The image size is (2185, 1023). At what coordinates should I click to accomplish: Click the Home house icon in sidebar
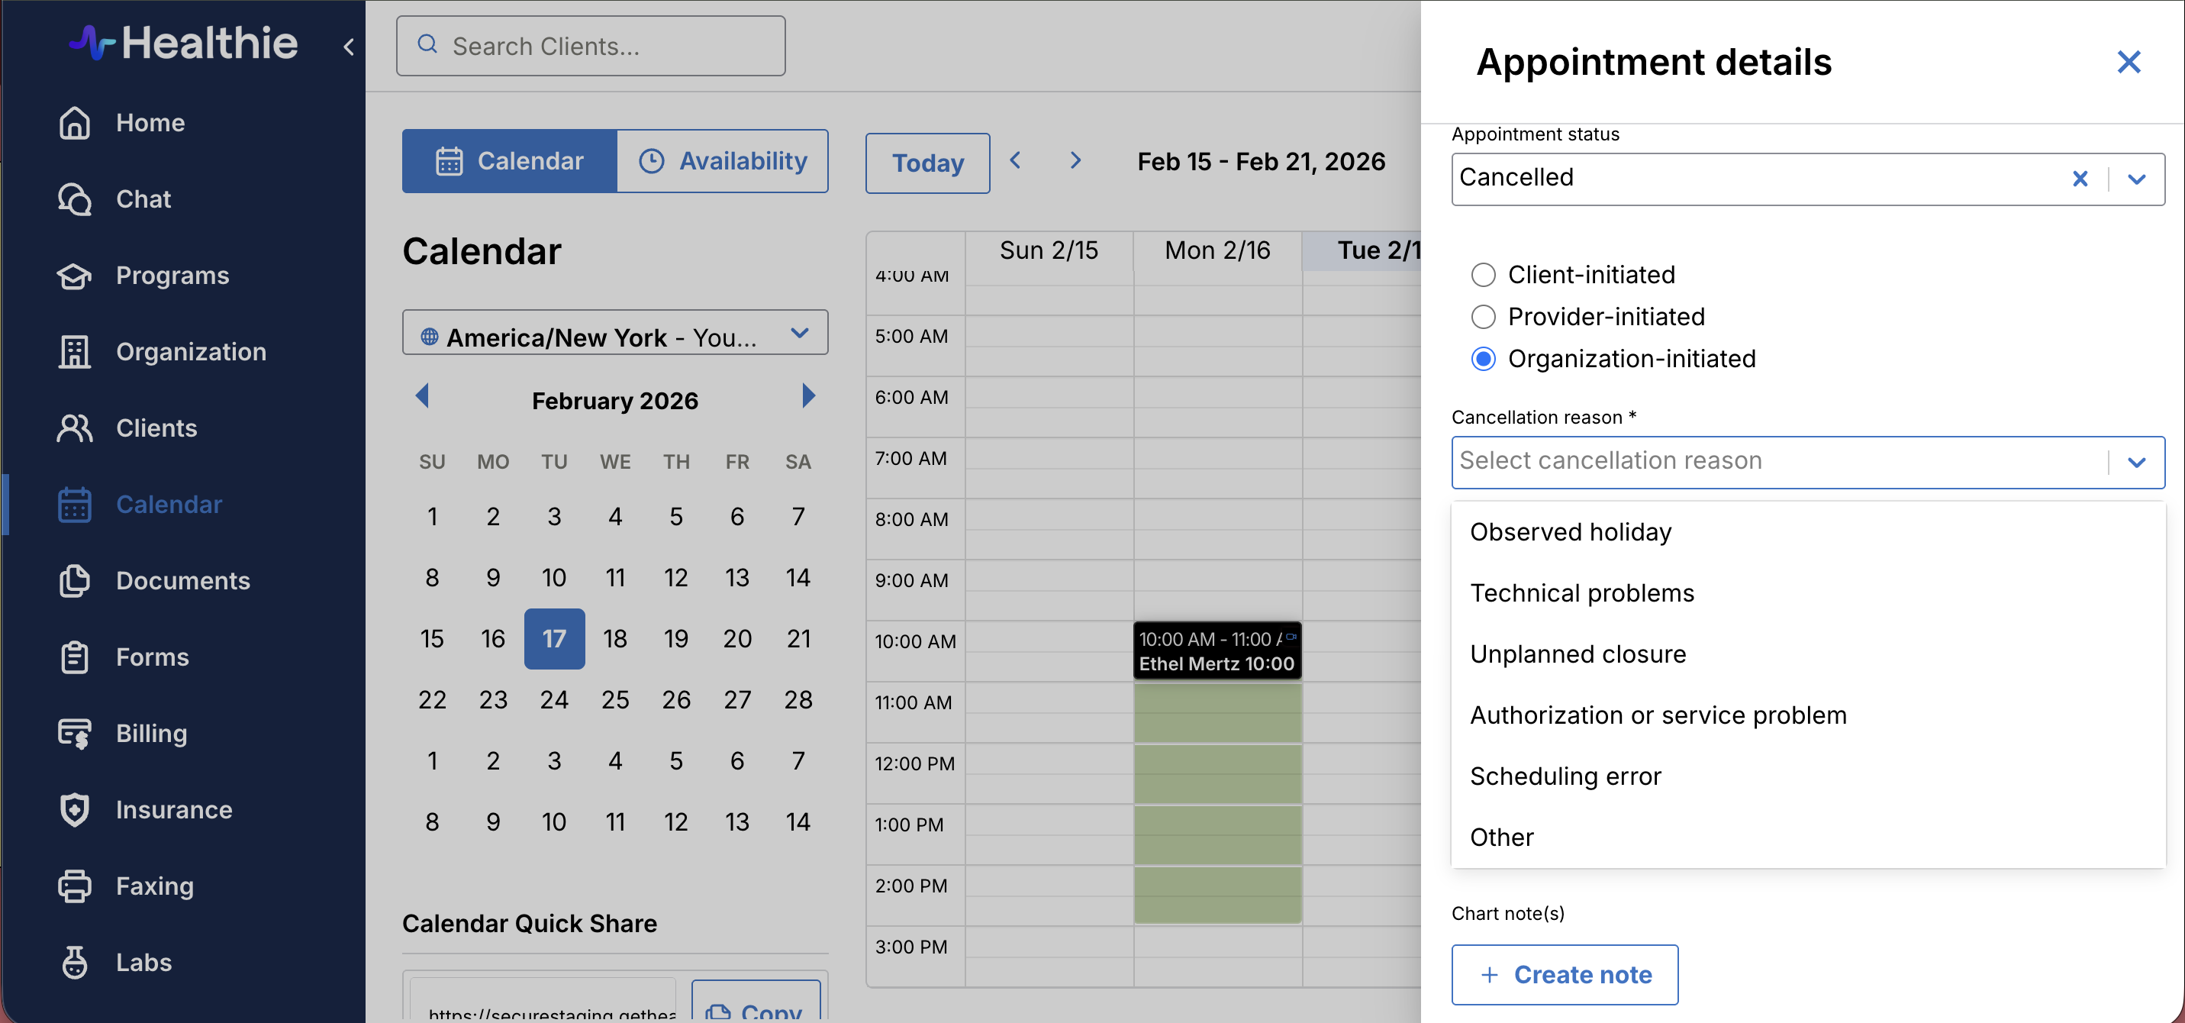pos(75,122)
